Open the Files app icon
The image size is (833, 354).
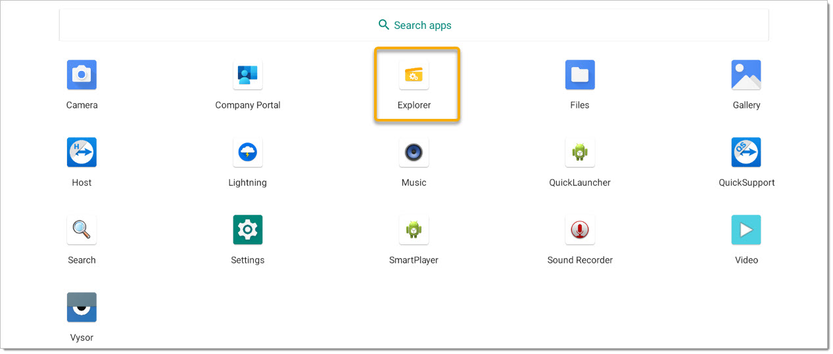click(580, 76)
